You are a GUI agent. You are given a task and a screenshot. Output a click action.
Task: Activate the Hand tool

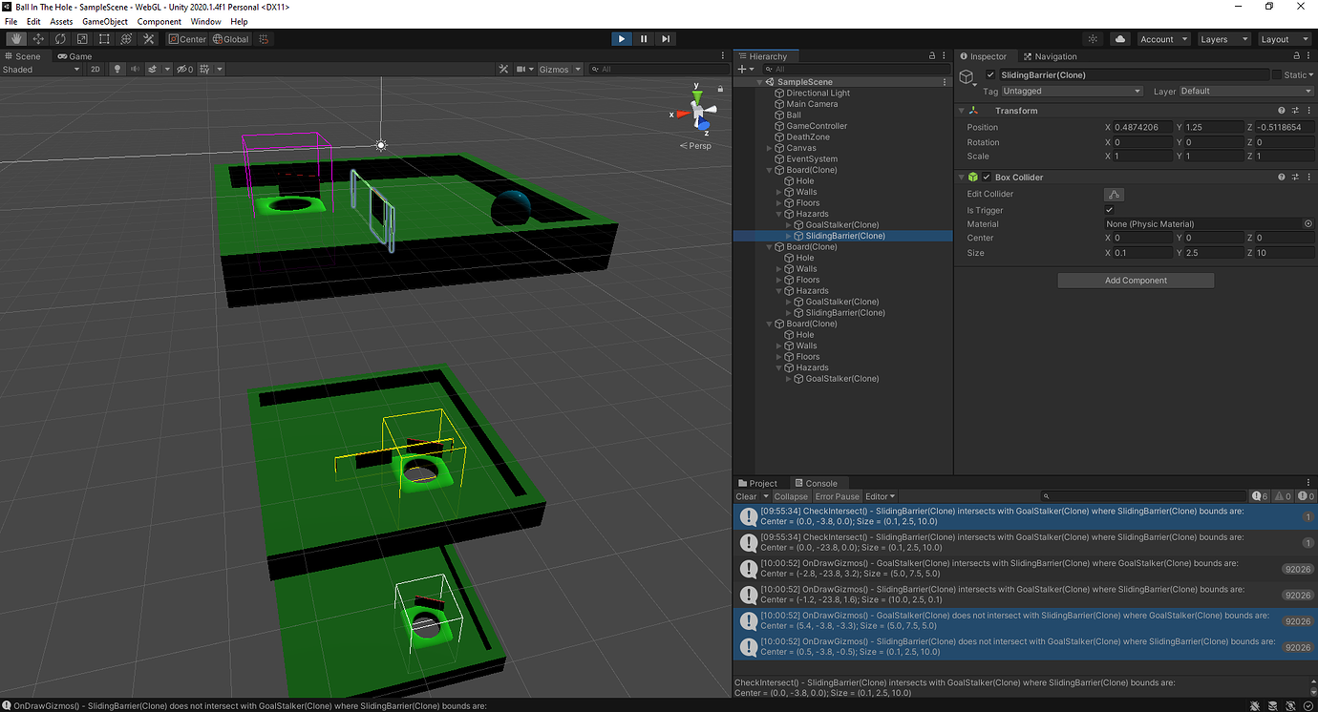pos(14,38)
